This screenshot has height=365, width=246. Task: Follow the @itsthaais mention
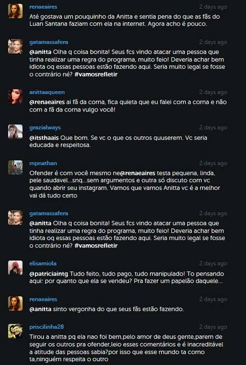click(44, 138)
